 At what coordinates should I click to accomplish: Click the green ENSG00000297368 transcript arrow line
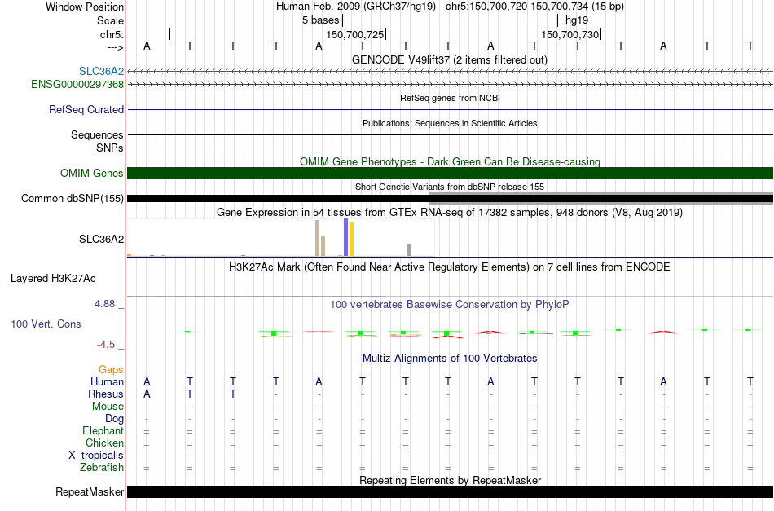click(451, 85)
